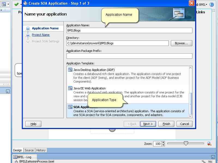Click the Java Desktop Application (ADF) template icon
The width and height of the screenshot is (218, 163).
(x=70, y=69)
